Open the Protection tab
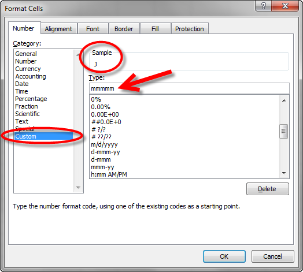Viewport: 303px width, 272px height. pos(190,29)
